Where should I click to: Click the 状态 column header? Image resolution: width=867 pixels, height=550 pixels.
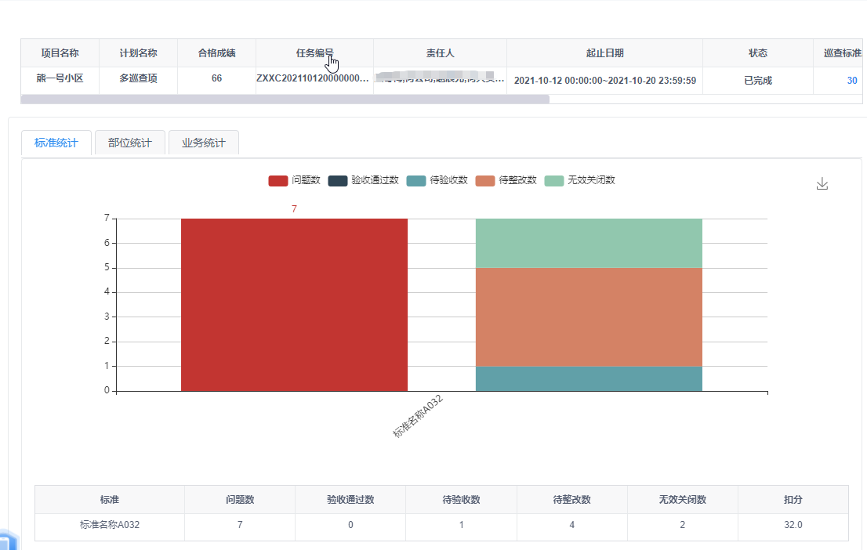[758, 53]
